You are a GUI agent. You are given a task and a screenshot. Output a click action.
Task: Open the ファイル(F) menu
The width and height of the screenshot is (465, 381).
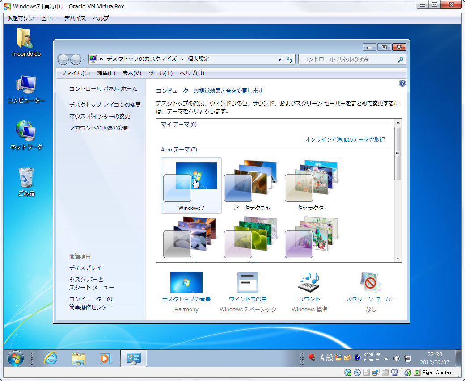75,73
